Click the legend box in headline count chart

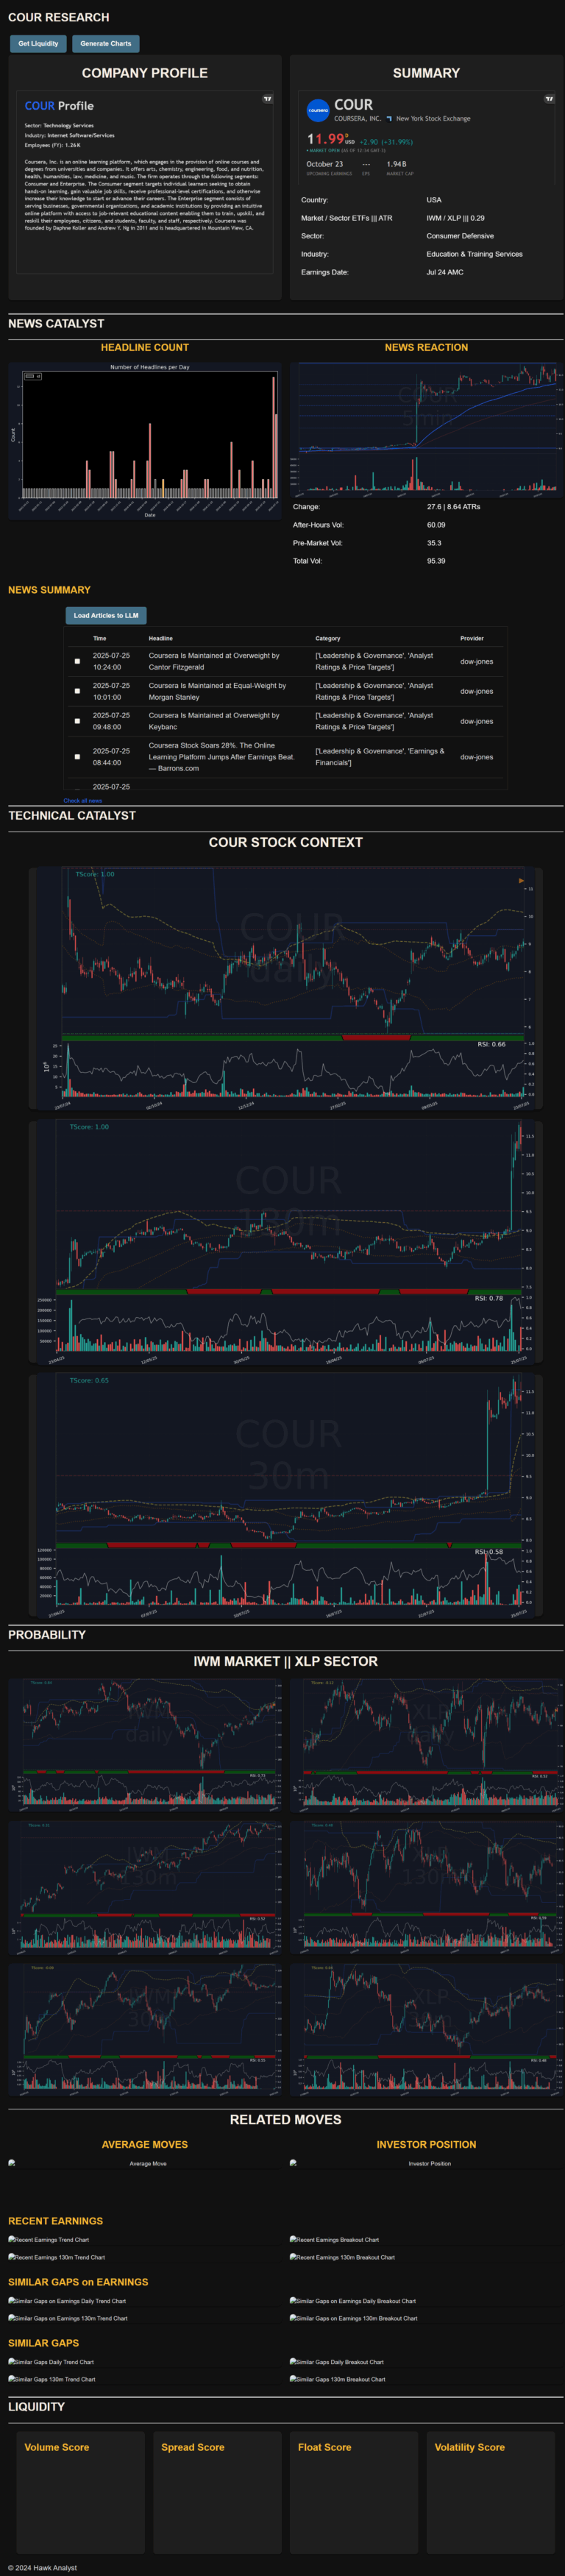pos(32,376)
